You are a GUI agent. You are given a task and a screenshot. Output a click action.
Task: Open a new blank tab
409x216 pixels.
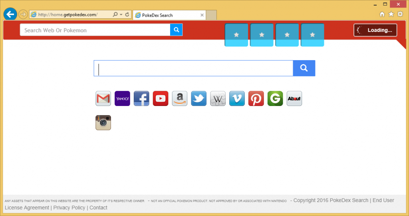211,15
